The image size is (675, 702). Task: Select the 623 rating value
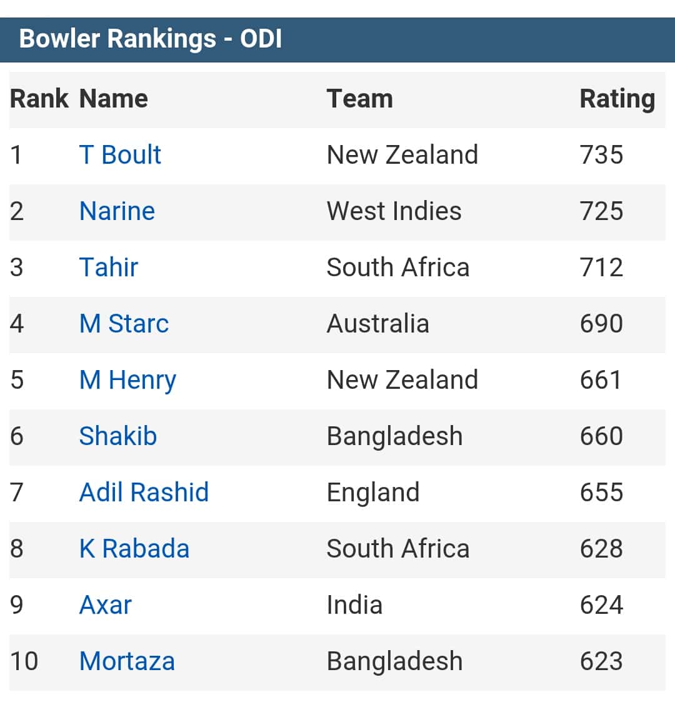(602, 662)
